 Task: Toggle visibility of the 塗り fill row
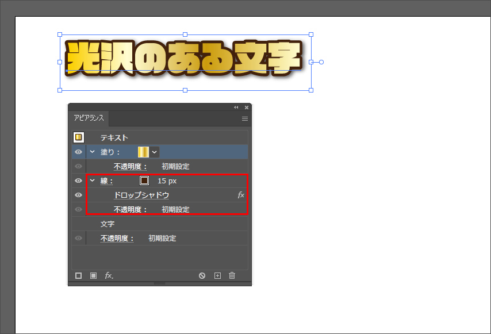(x=79, y=152)
